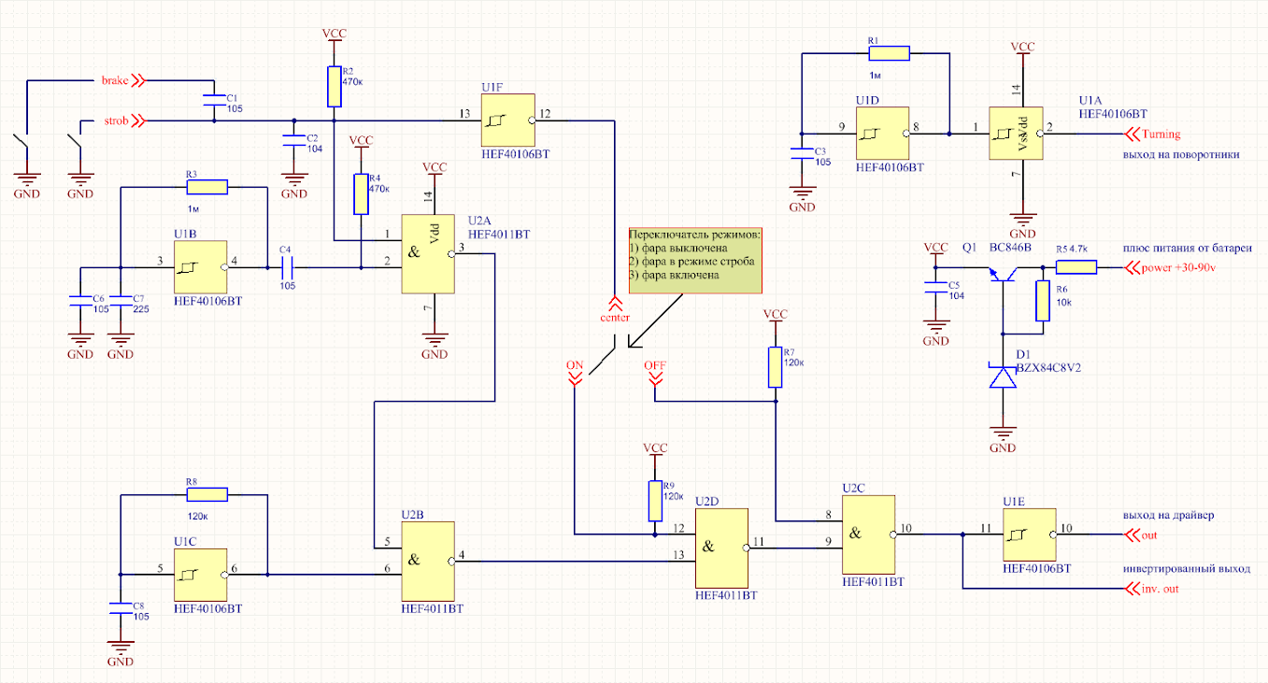The width and height of the screenshot is (1268, 683).
Task: Click the switch symbol on brake line
Action: (21, 148)
